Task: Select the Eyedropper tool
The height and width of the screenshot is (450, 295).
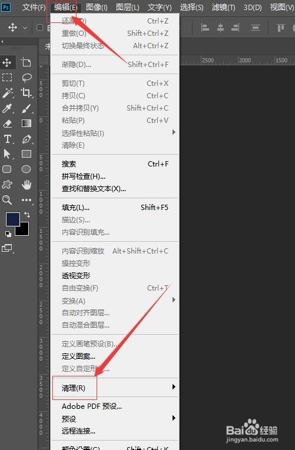Action: pyautogui.click(x=7, y=108)
